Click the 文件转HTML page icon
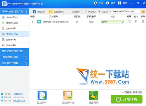This screenshot has height=106, width=146. point(3,34)
